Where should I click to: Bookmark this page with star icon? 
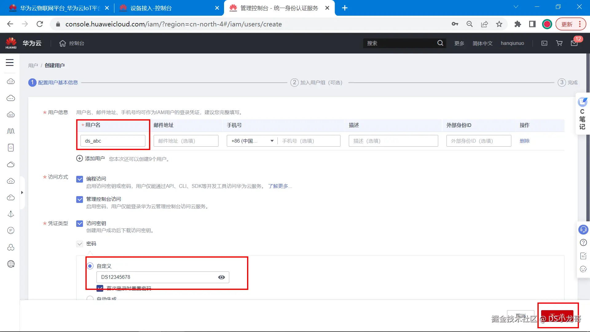click(x=499, y=24)
